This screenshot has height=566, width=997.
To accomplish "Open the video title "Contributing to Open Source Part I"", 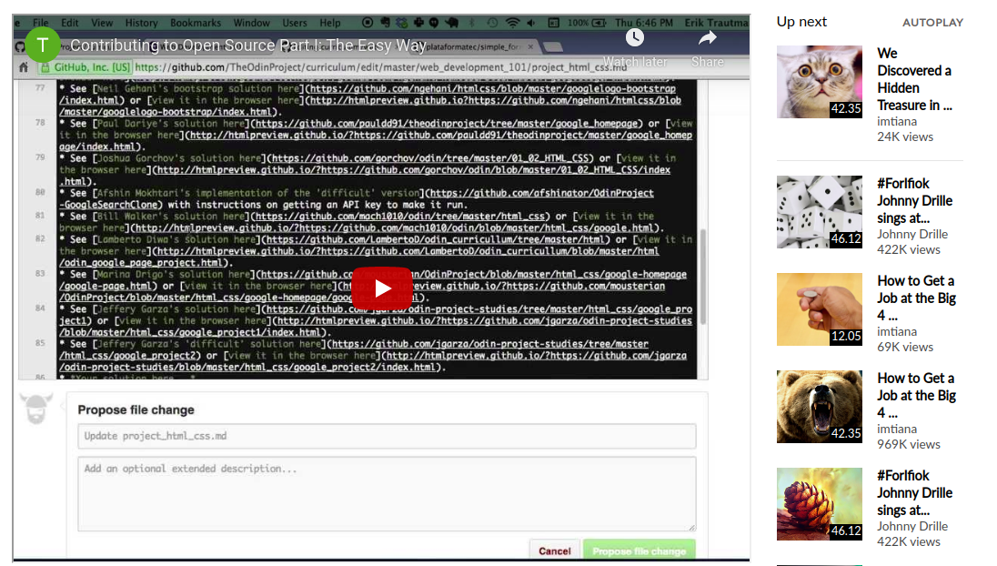I will point(248,45).
